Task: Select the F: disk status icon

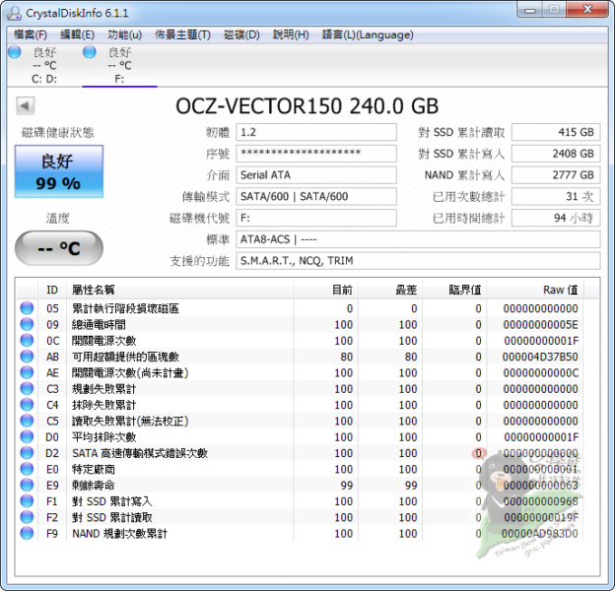Action: click(x=90, y=52)
